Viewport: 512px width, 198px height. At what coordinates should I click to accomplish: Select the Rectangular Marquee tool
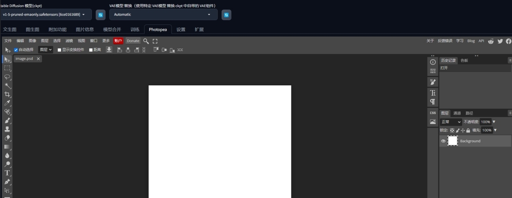tap(8, 68)
